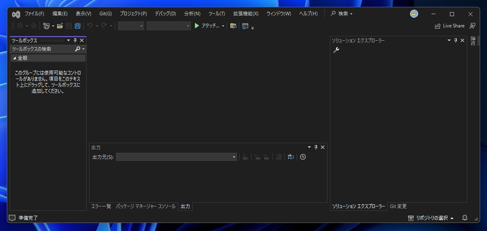Click the Open File folder icon
The width and height of the screenshot is (487, 231).
click(60, 26)
